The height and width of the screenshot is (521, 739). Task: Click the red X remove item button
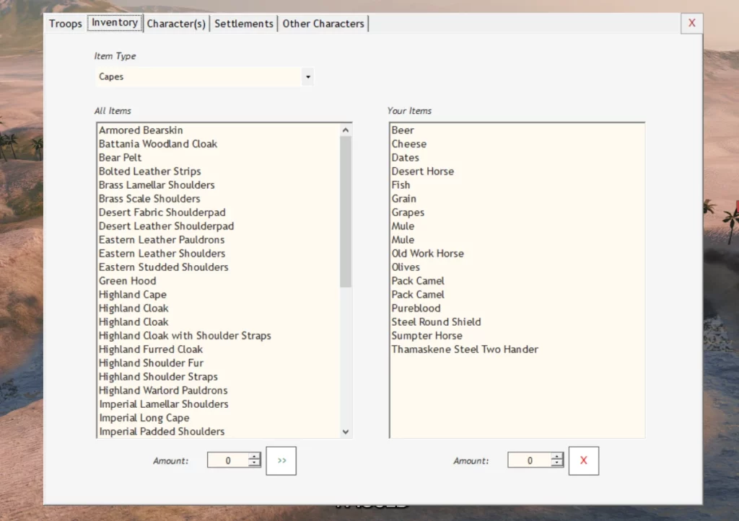(x=583, y=460)
